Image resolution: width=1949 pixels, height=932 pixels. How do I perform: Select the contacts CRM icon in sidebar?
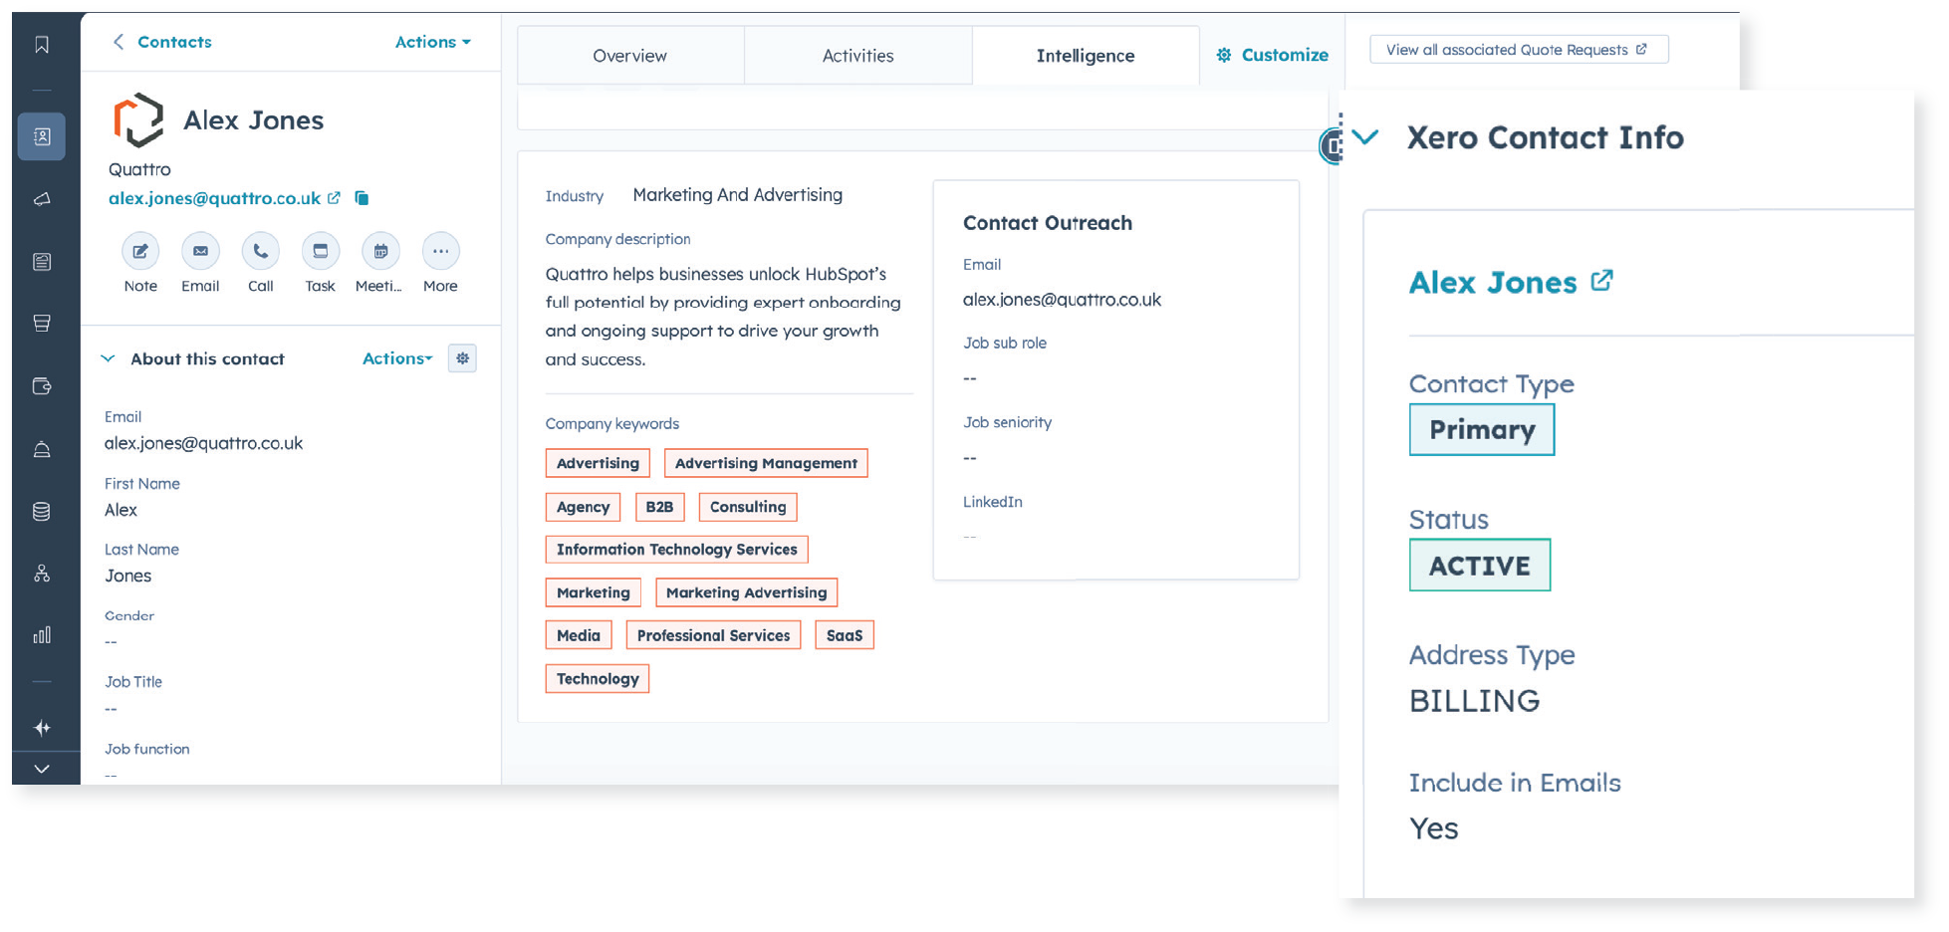42,136
